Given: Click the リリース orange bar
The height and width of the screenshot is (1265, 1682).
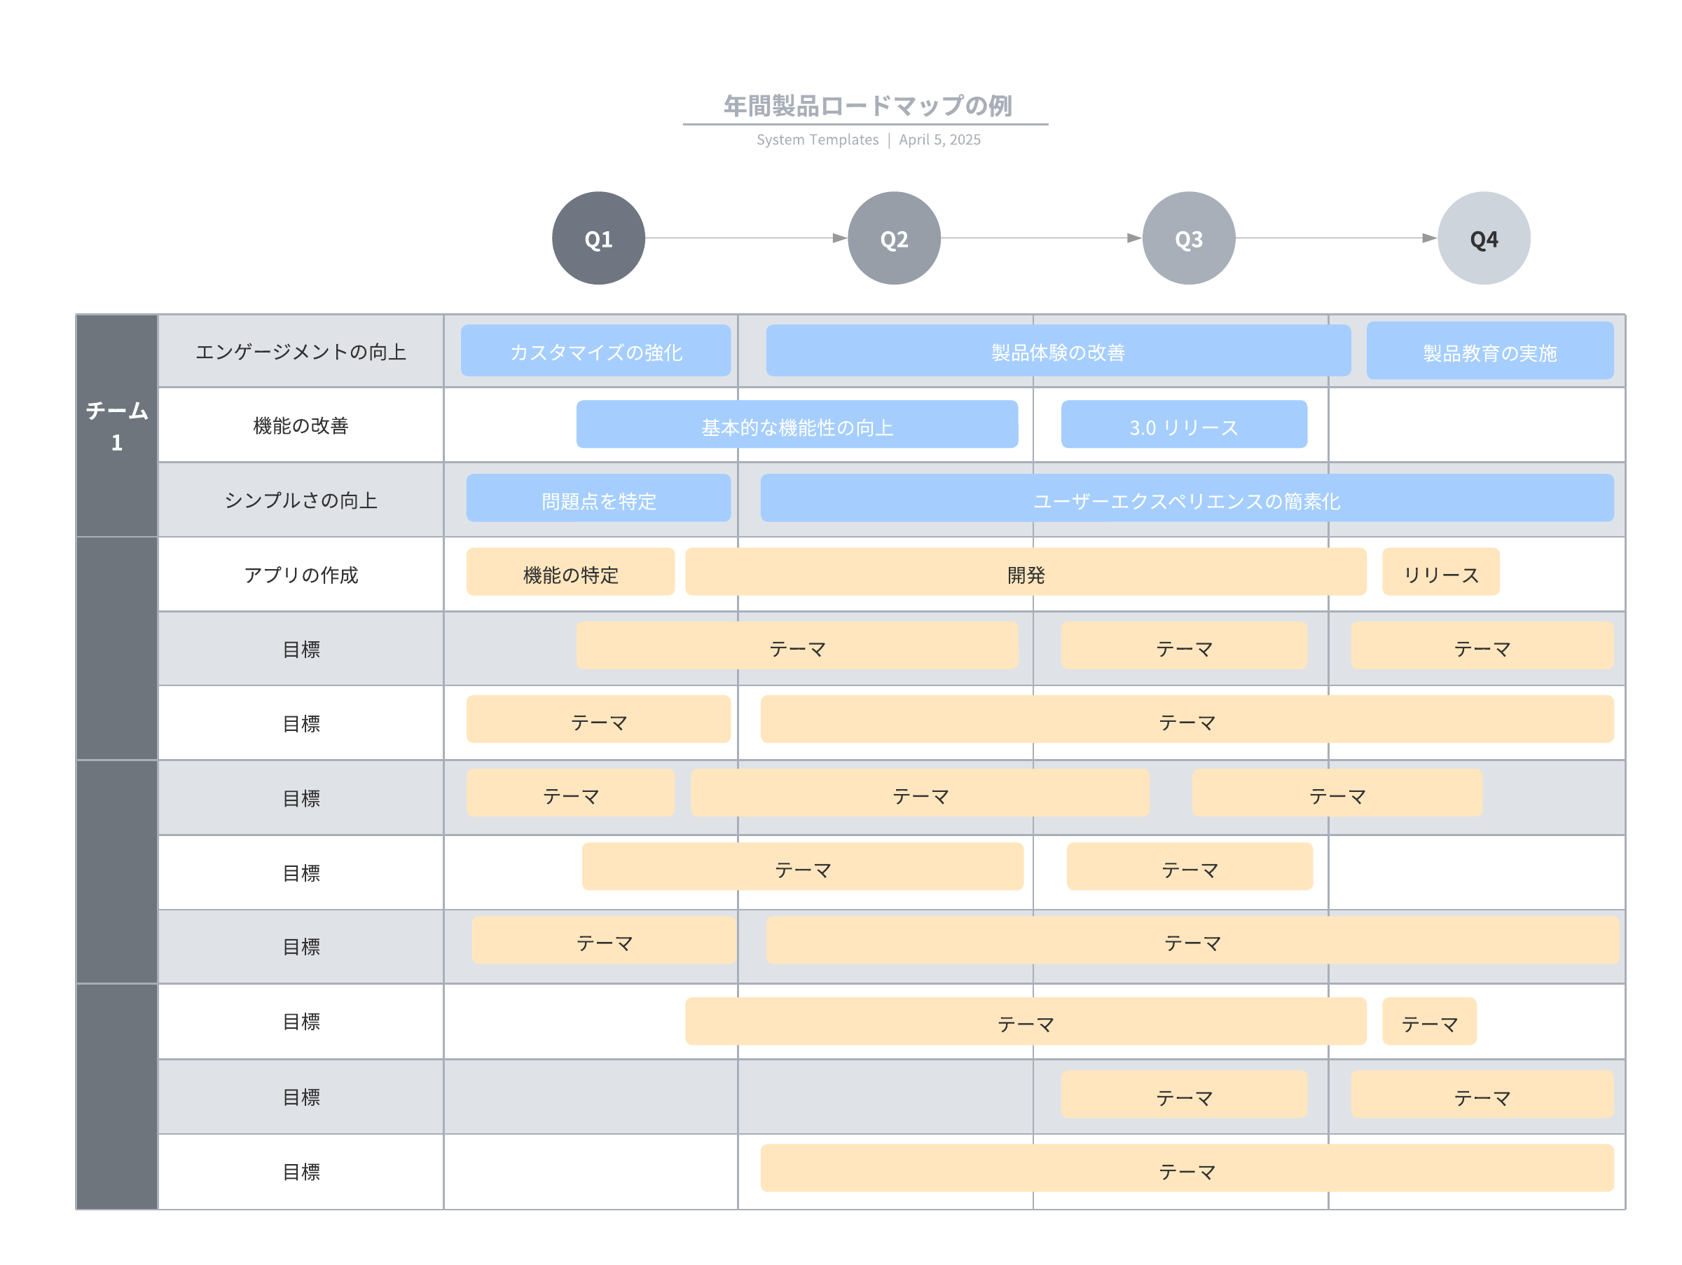Looking at the screenshot, I should (1440, 573).
